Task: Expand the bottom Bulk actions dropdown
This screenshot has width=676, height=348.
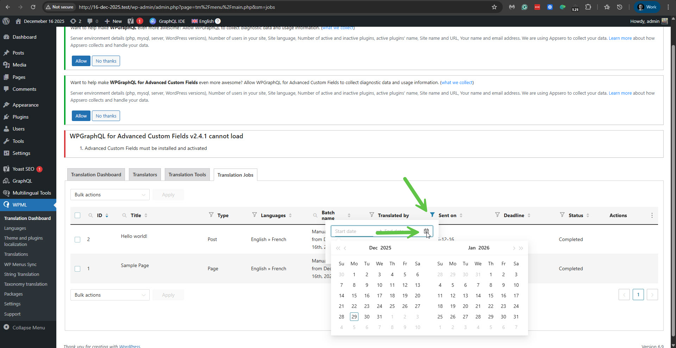Action: (x=110, y=295)
